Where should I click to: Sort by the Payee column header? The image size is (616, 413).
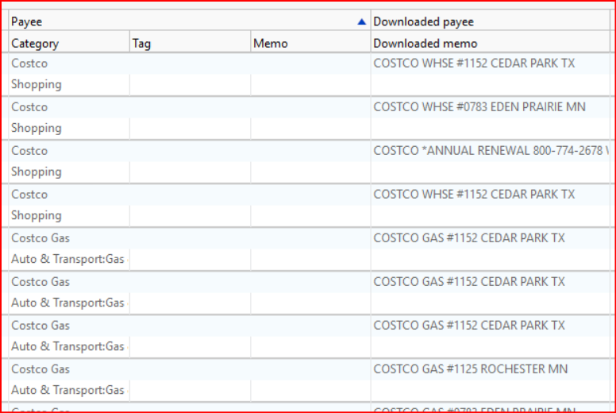click(190, 21)
